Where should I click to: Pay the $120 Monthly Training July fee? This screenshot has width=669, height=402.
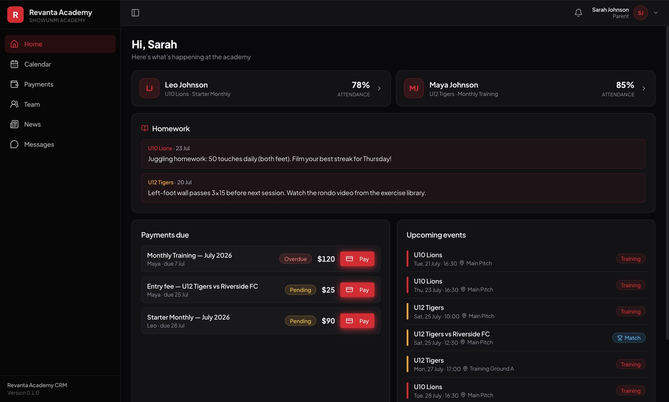(x=357, y=259)
